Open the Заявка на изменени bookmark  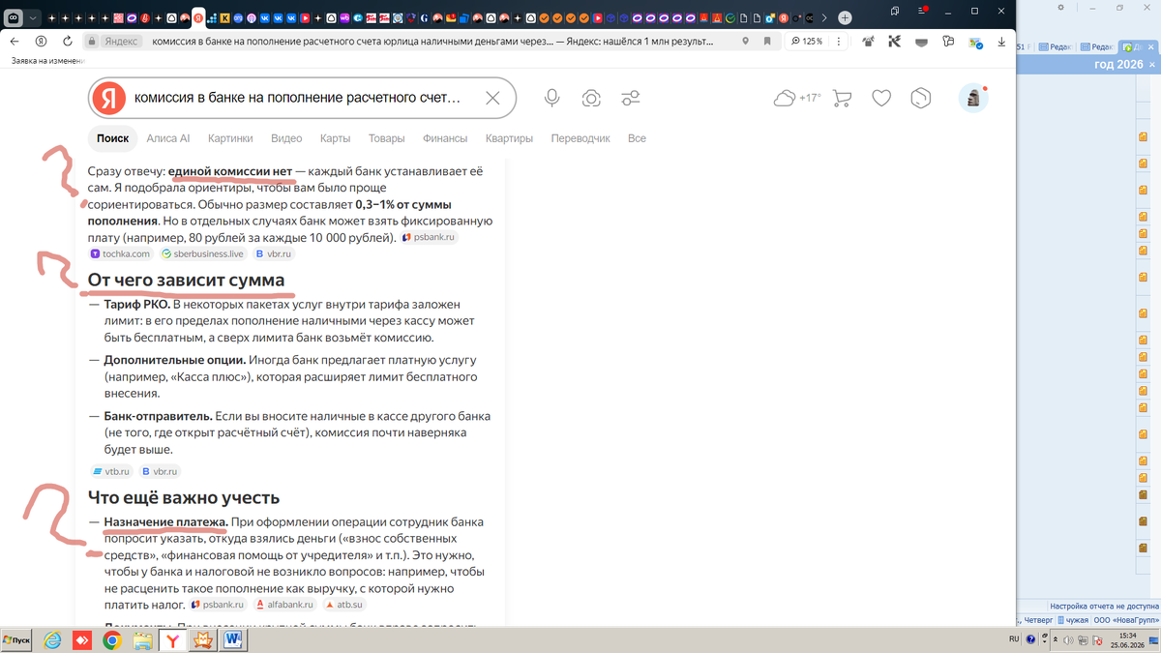(47, 61)
